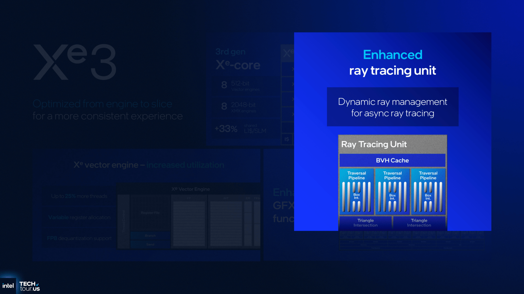Click the 3rd gen Xe-core panel title

[237, 60]
